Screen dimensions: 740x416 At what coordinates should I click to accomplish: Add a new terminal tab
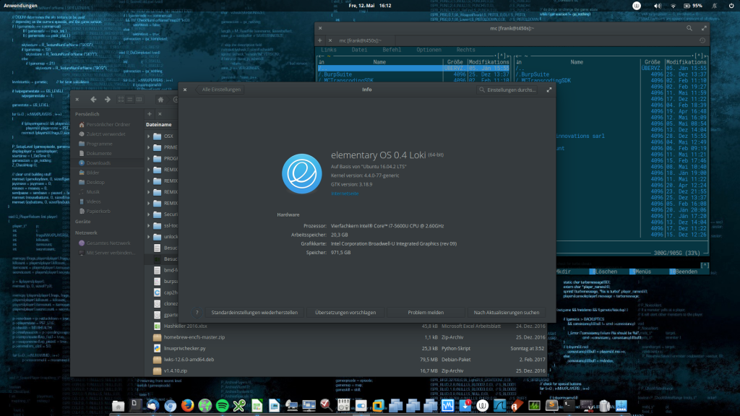319,40
